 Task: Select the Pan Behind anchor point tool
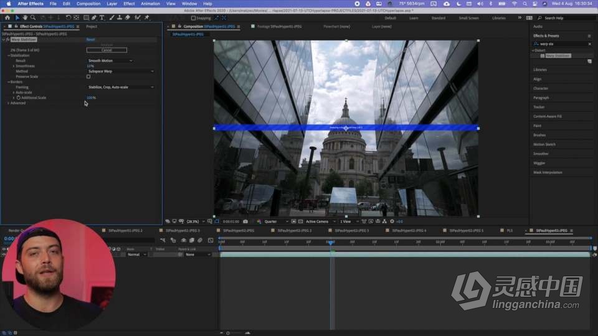pyautogui.click(x=76, y=17)
